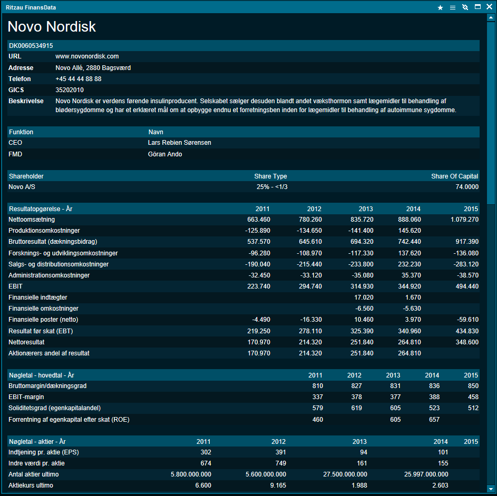Click the Administrationsomkostninger 2012 value -33.120

point(311,275)
